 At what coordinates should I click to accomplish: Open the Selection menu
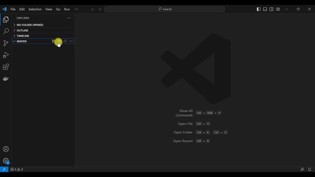[35, 9]
